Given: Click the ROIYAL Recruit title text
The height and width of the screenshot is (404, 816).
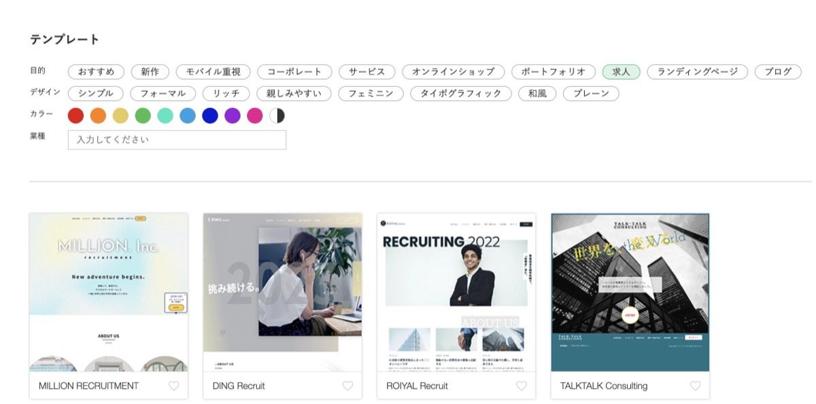Looking at the screenshot, I should click(417, 386).
